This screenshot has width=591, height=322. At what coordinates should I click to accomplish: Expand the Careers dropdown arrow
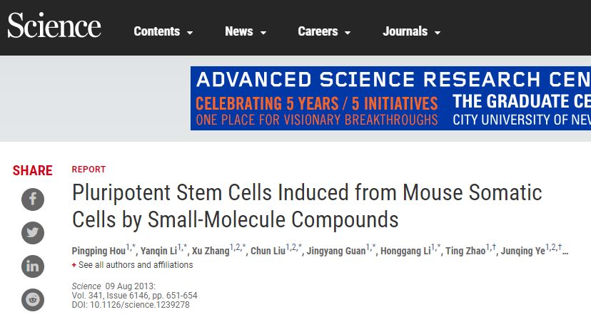point(348,33)
